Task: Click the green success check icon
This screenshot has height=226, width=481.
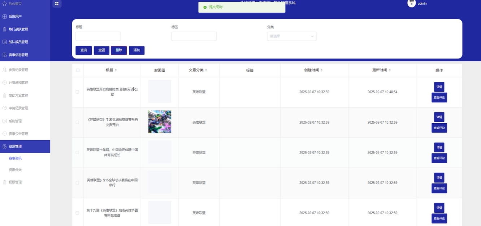Action: (205, 7)
